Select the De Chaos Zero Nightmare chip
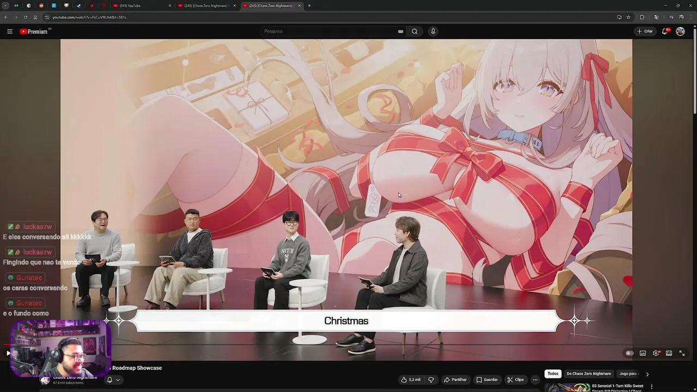Screen dimensions: 697x392 pos(589,373)
